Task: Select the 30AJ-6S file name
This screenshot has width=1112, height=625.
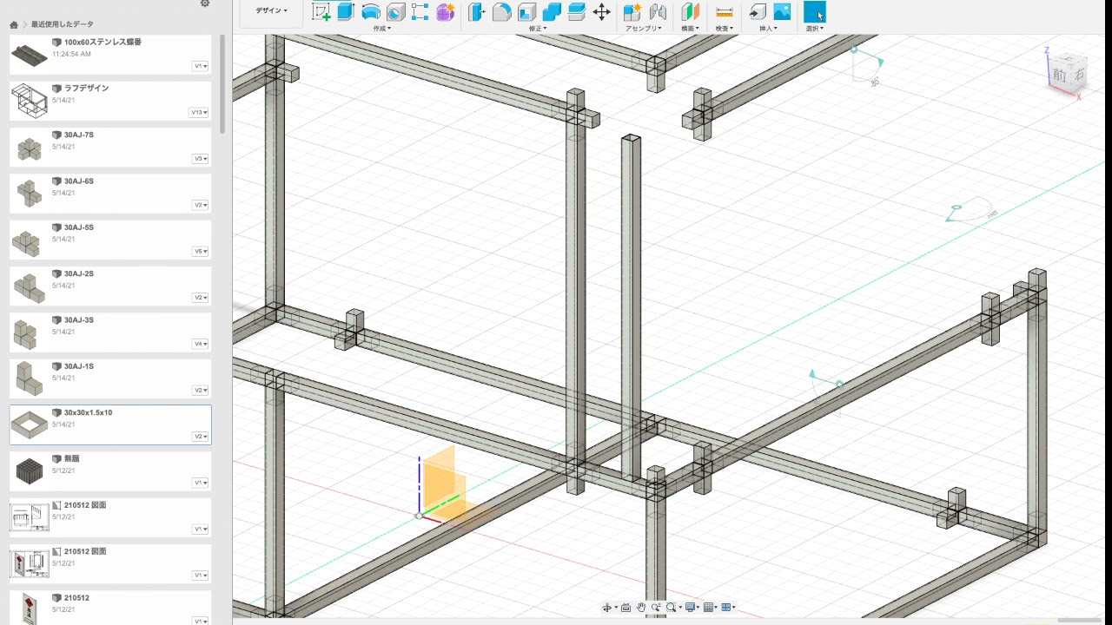Action: pos(78,181)
